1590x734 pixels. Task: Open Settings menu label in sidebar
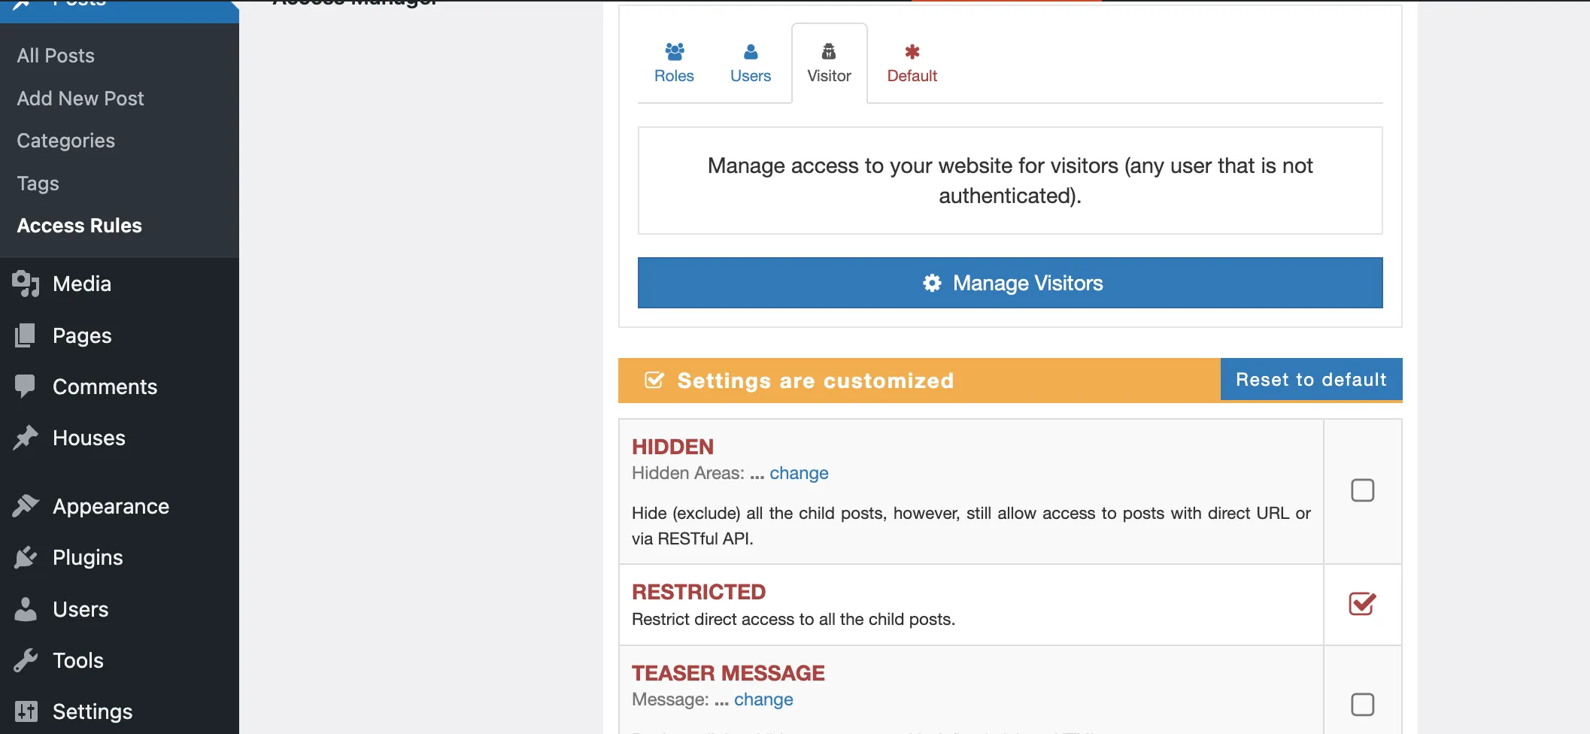(93, 711)
